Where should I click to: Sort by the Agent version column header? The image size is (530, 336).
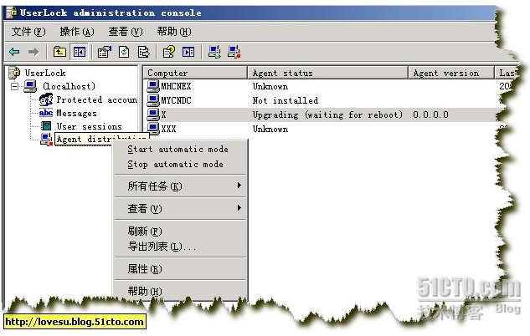pyautogui.click(x=451, y=73)
